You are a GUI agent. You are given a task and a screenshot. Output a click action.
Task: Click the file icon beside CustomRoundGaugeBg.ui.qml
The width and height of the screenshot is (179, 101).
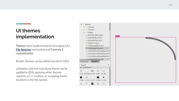click(x=86, y=51)
